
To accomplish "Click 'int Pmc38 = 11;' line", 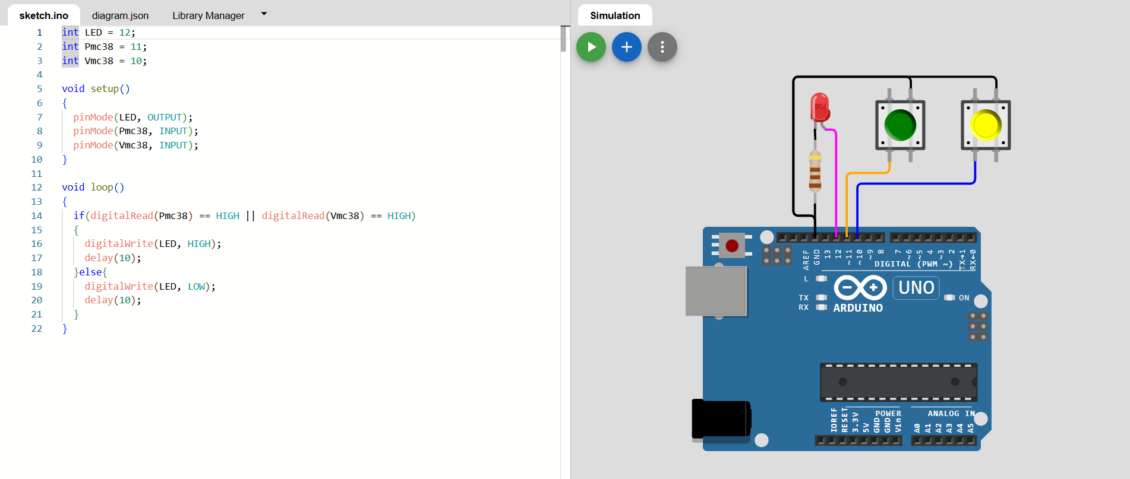I will tap(105, 46).
